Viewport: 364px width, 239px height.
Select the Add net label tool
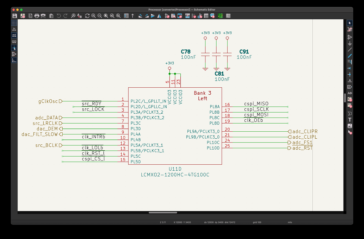coord(350,81)
